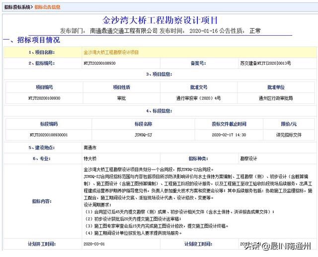
Task: Click the yellow-highlighted project name value
Action: click(x=111, y=52)
